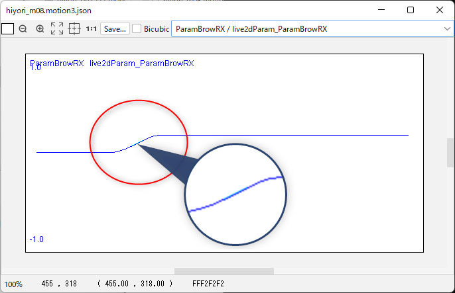Click the ParamBrowRX graph title label
Image resolution: width=455 pixels, height=293 pixels.
111,63
